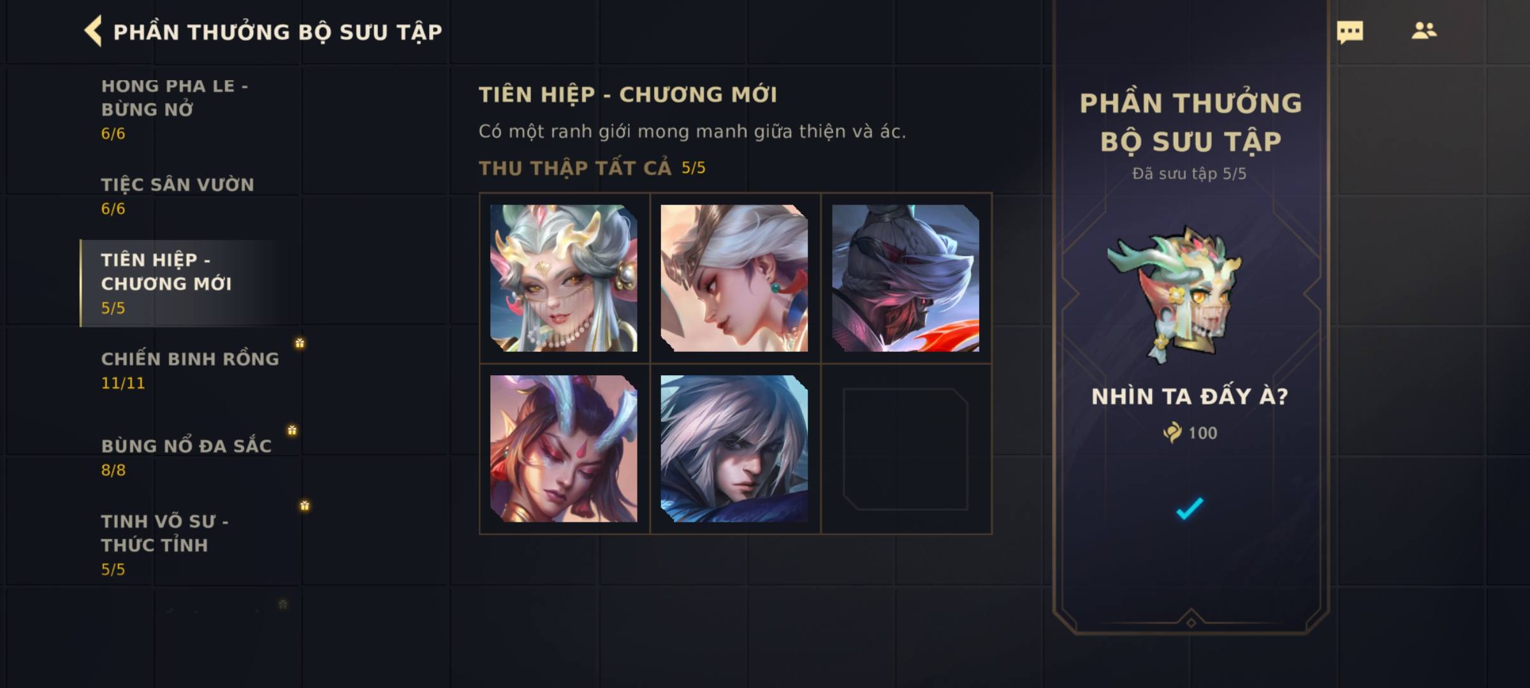Viewport: 1530px width, 688px height.
Task: Go back using the left arrow icon
Action: [x=93, y=31]
